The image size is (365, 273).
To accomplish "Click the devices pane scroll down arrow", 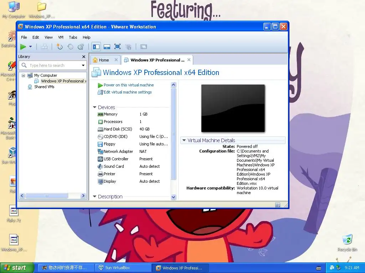I will (x=174, y=197).
